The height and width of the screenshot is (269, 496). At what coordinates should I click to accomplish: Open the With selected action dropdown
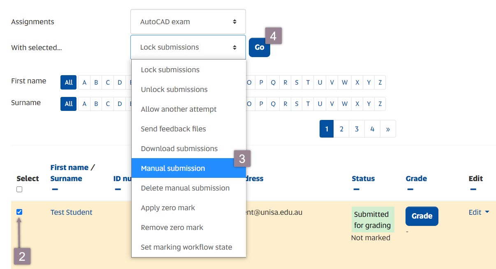tap(188, 47)
